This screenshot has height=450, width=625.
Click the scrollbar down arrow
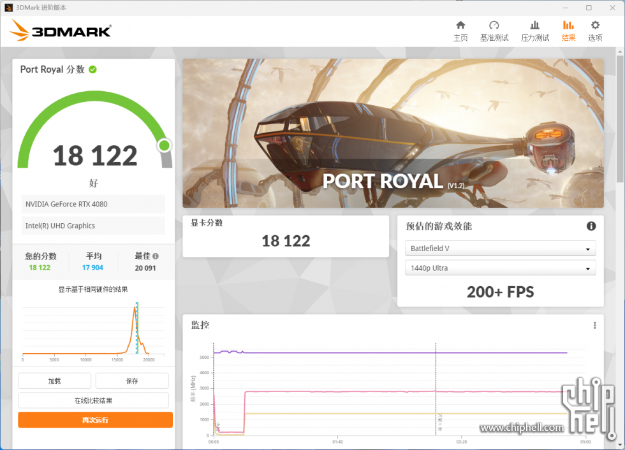pyautogui.click(x=620, y=445)
